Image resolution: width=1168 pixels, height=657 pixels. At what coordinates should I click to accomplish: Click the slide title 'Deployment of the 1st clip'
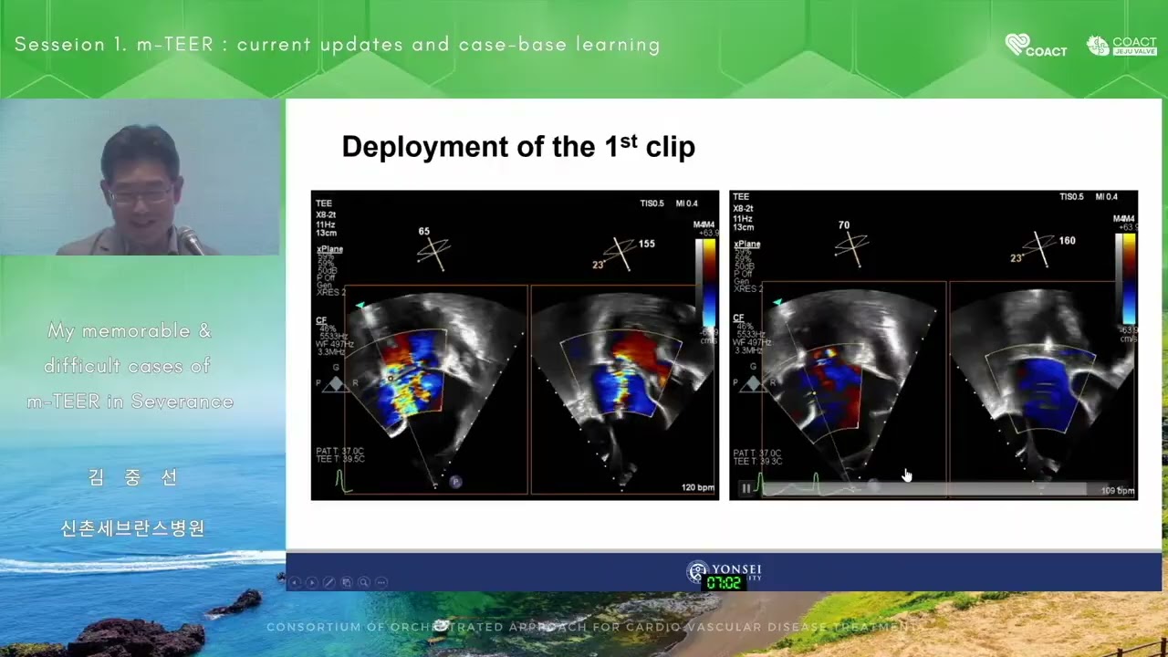coord(518,146)
